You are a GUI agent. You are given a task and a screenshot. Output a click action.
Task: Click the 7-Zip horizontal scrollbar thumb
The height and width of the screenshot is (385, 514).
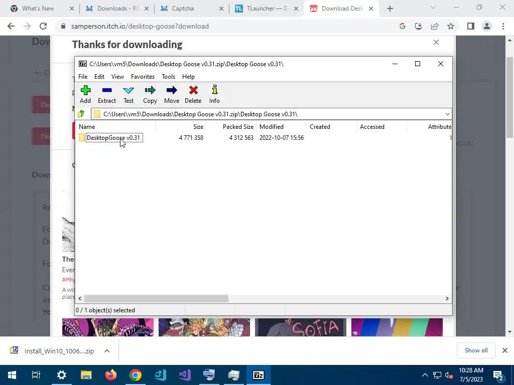point(156,298)
